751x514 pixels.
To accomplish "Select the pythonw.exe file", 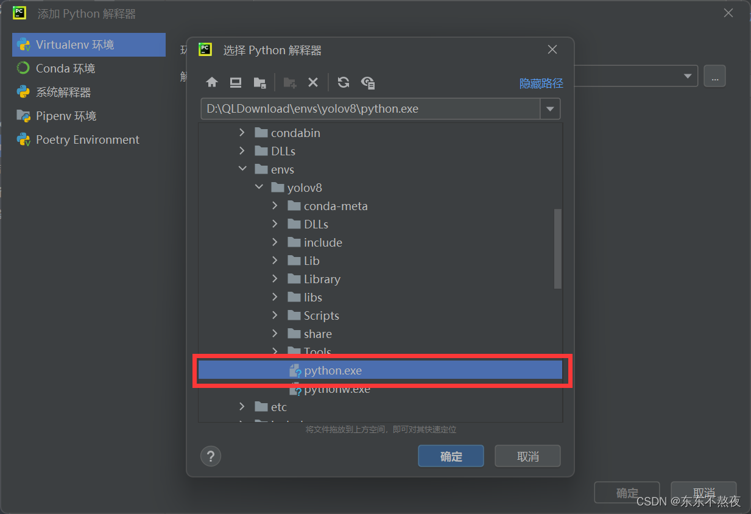I will pos(380,389).
